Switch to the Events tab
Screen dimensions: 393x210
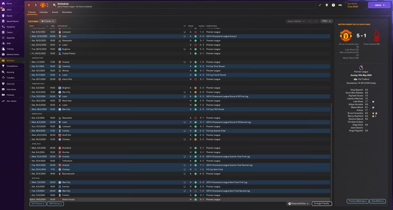tap(55, 12)
